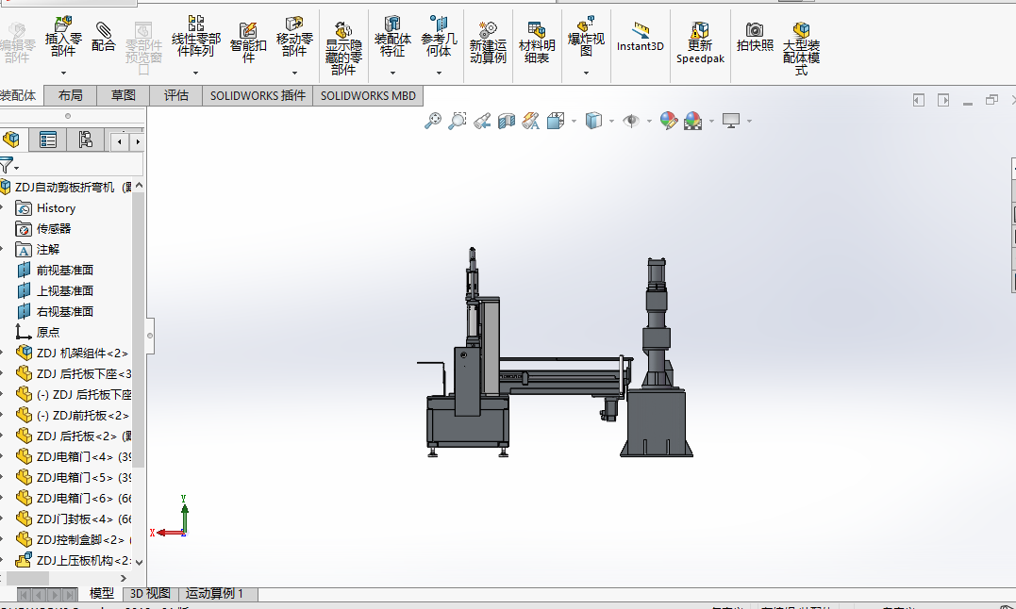Click Show Hidden Components (显示隐藏的零部件)
Screen dimensions: 1016x609
pos(343,48)
